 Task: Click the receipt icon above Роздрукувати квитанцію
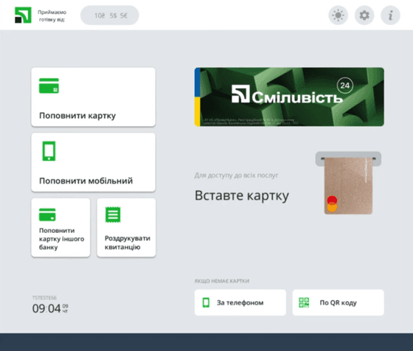[x=113, y=215]
